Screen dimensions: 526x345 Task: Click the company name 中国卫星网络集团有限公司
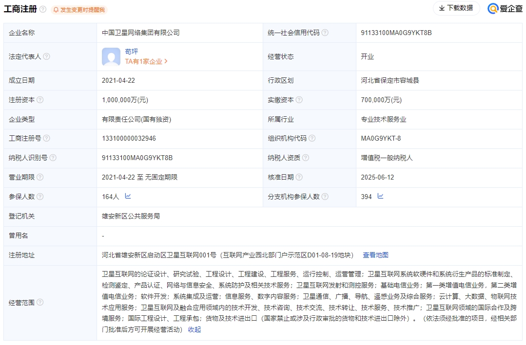tap(141, 33)
